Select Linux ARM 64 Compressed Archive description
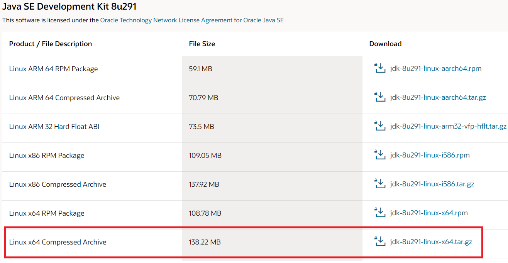This screenshot has width=508, height=263. pos(64,98)
